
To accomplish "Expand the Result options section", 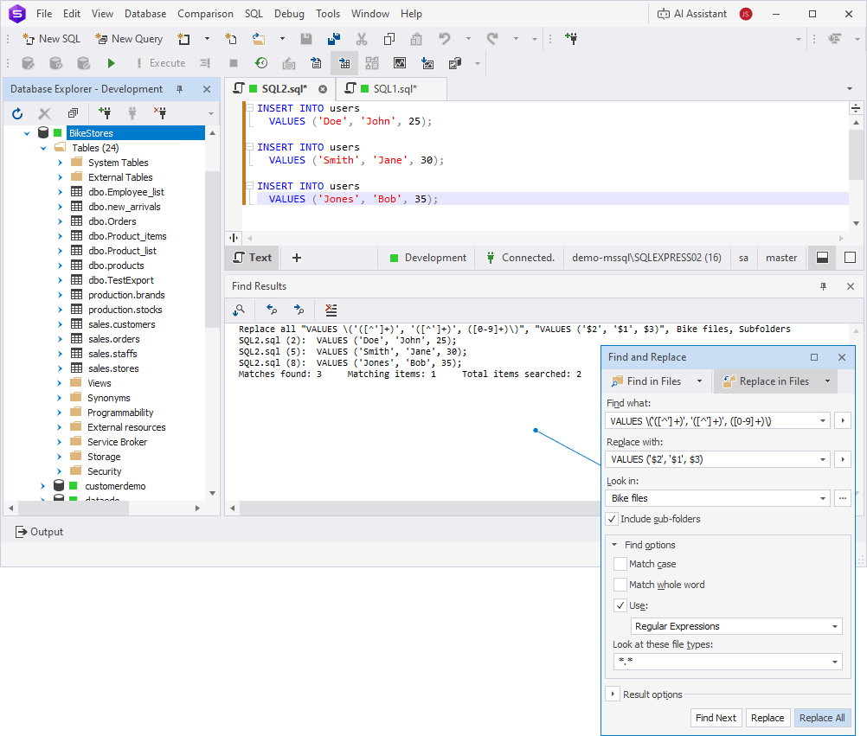I will pyautogui.click(x=612, y=694).
